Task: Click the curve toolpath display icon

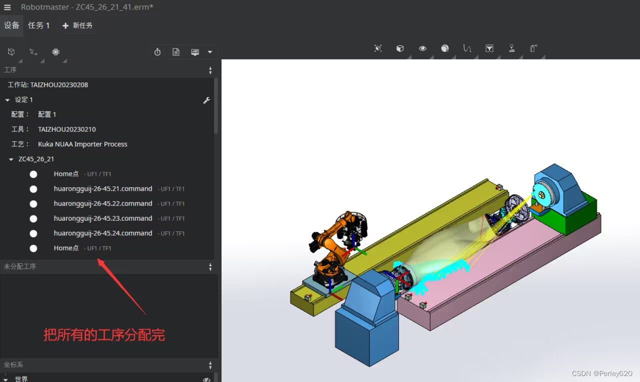Action: (467, 48)
